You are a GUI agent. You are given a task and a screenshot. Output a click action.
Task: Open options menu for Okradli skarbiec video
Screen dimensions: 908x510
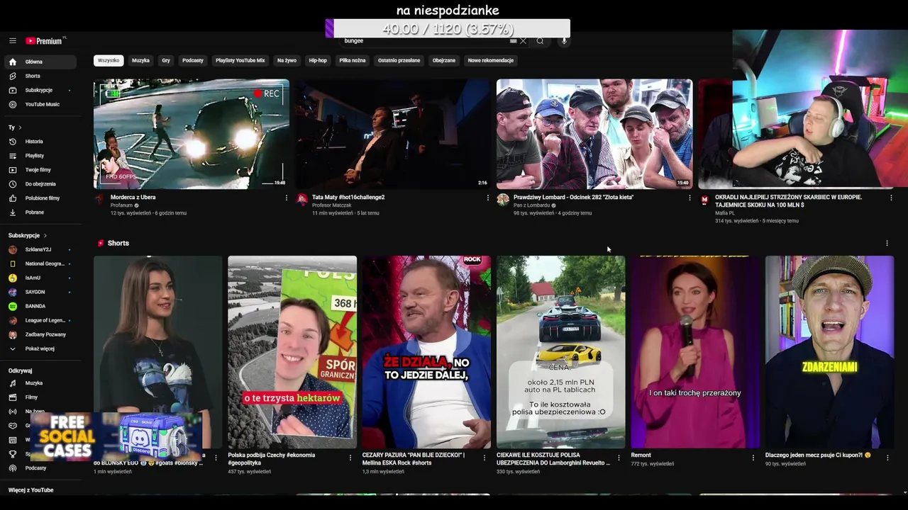pyautogui.click(x=891, y=198)
